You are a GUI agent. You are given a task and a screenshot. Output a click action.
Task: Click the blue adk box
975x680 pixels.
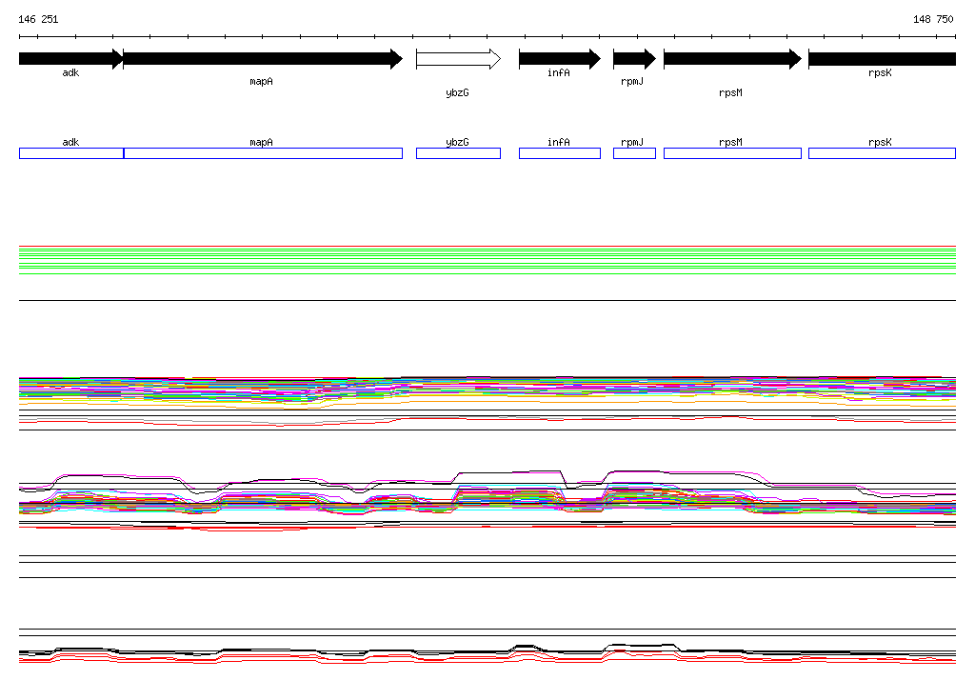(71, 153)
